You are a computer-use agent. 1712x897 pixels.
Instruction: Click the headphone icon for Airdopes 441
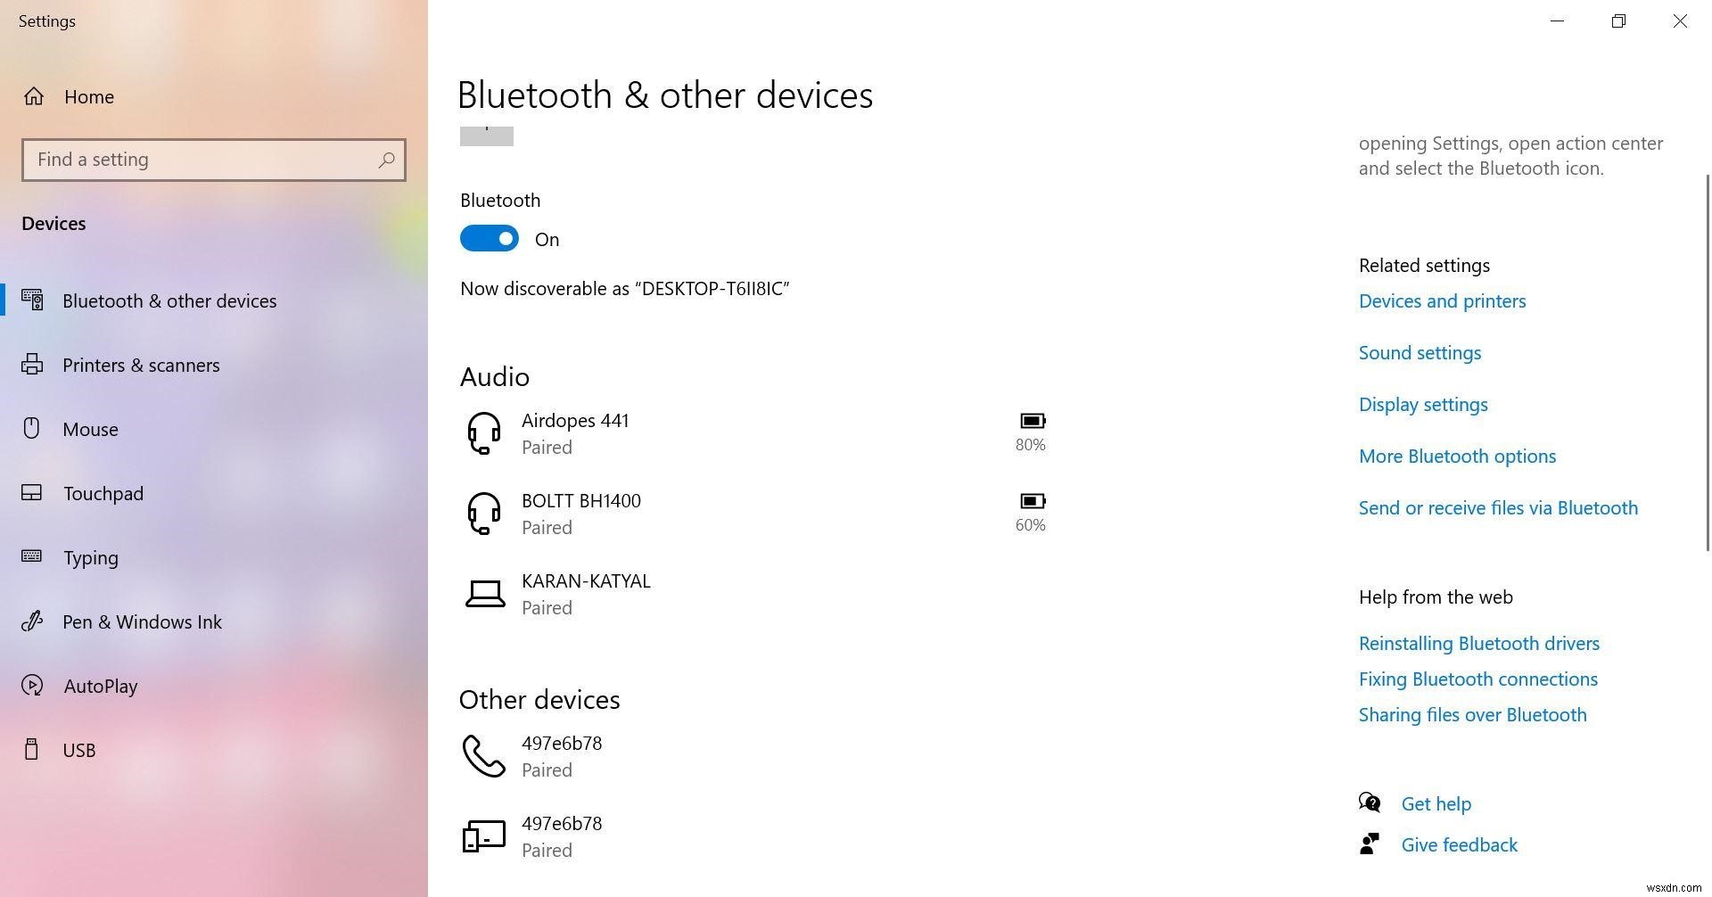(484, 432)
